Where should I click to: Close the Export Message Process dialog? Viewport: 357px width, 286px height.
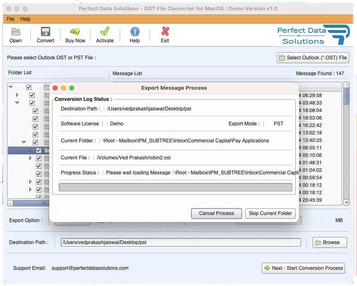coord(55,88)
